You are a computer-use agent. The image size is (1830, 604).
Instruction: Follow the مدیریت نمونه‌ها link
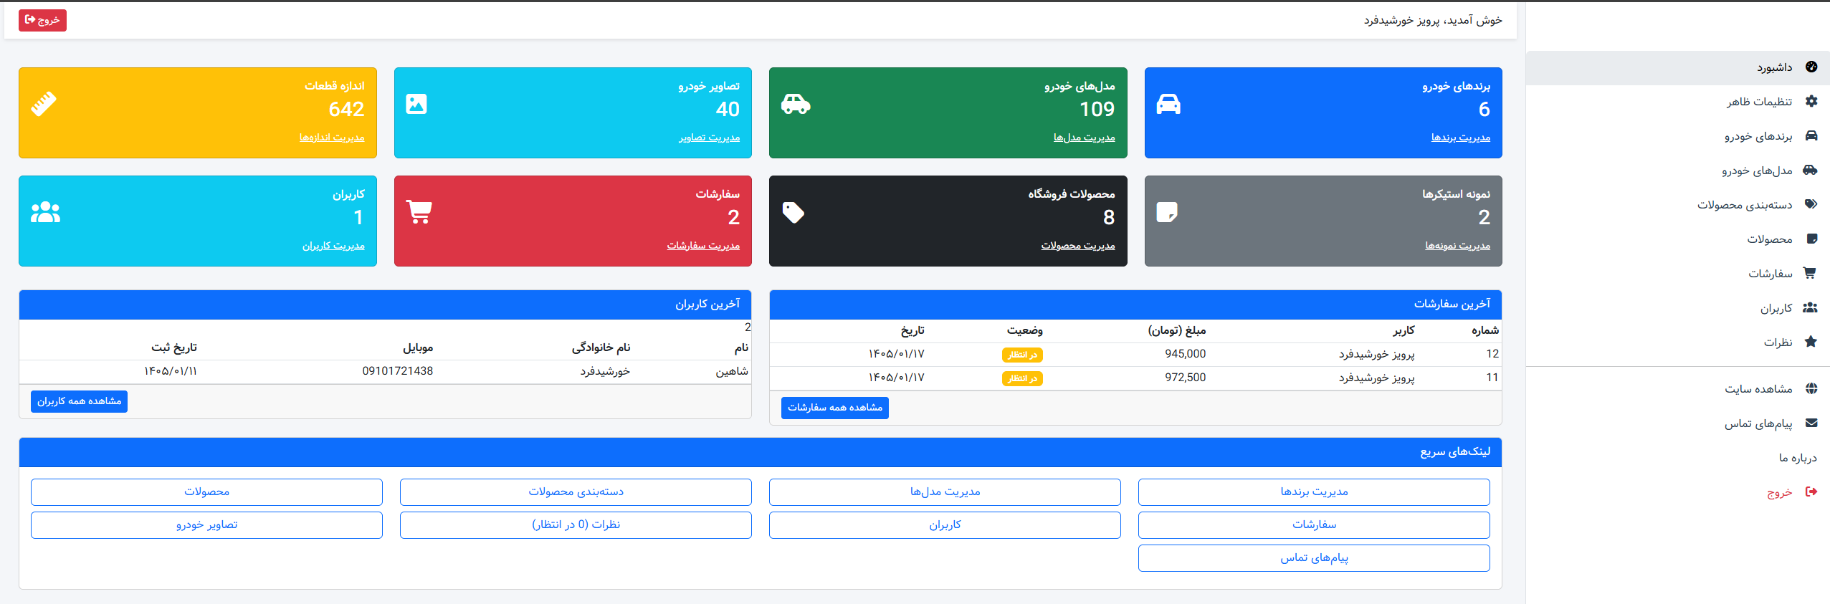[1457, 246]
